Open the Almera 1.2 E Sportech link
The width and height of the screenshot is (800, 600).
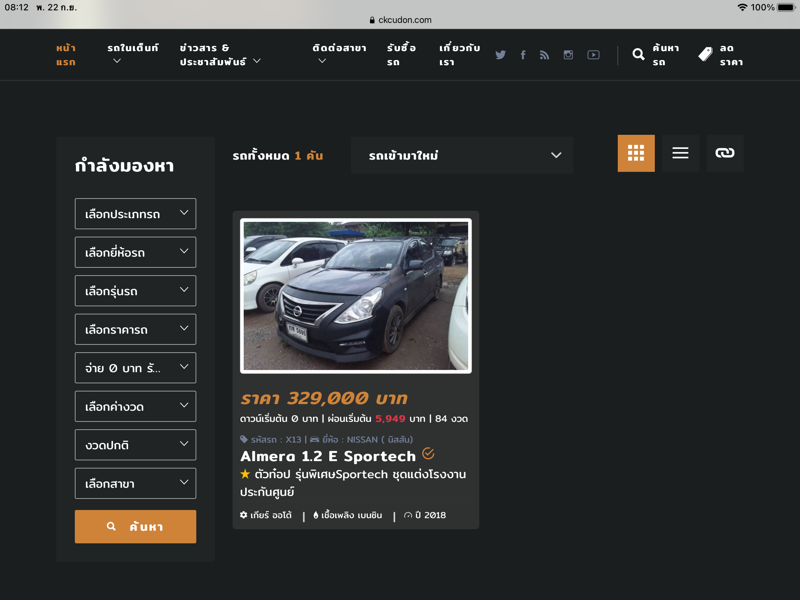(328, 456)
